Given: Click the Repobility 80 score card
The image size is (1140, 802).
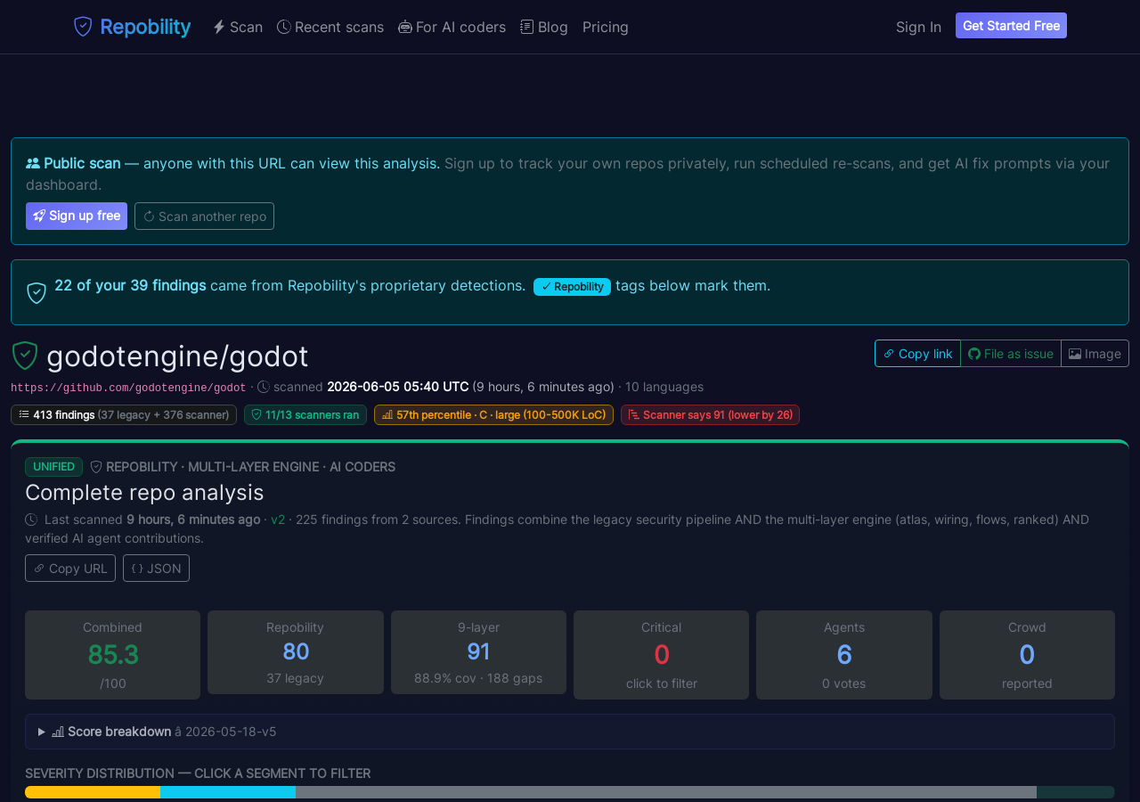Looking at the screenshot, I should 296,652.
